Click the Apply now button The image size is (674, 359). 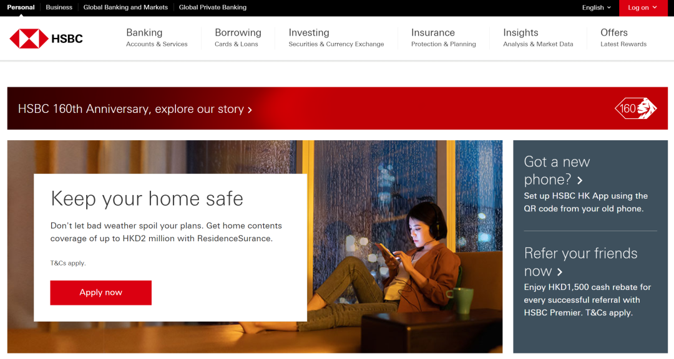pyautogui.click(x=100, y=292)
